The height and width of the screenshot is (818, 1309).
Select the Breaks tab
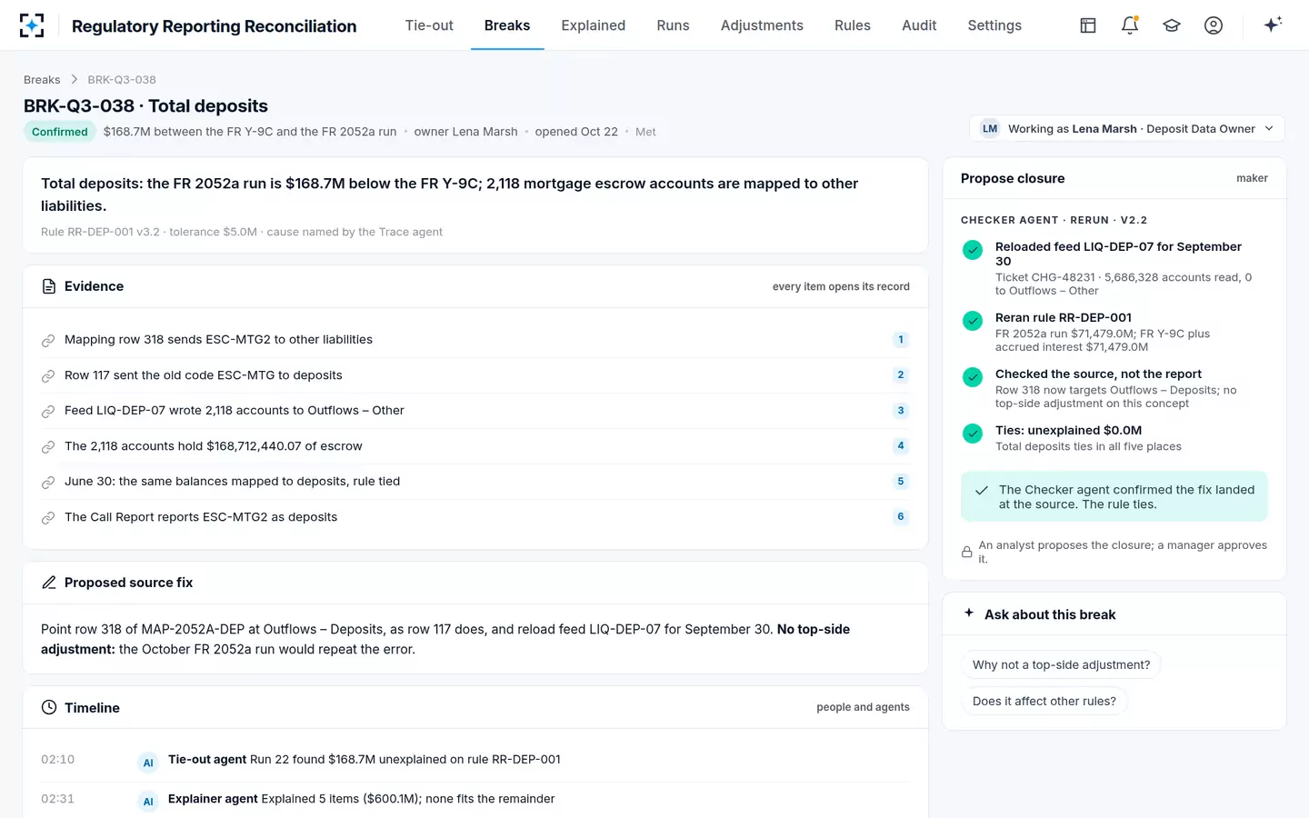[507, 25]
